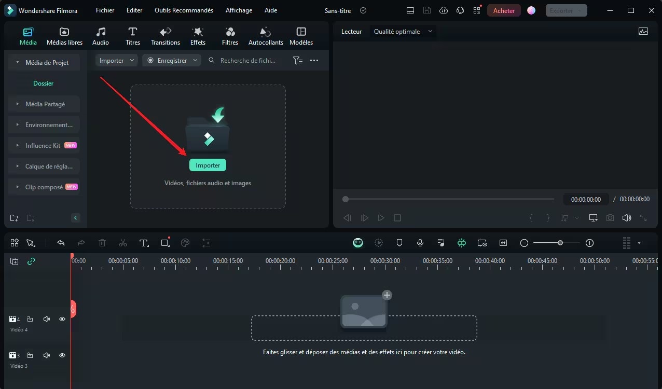Click the scissors split icon

tap(123, 243)
